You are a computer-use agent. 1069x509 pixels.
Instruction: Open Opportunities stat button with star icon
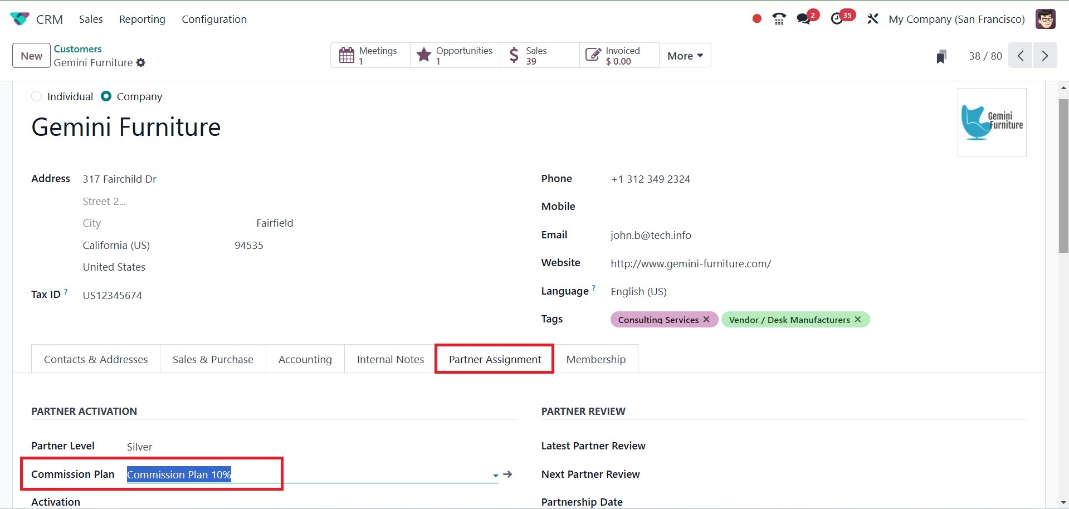pyautogui.click(x=455, y=56)
